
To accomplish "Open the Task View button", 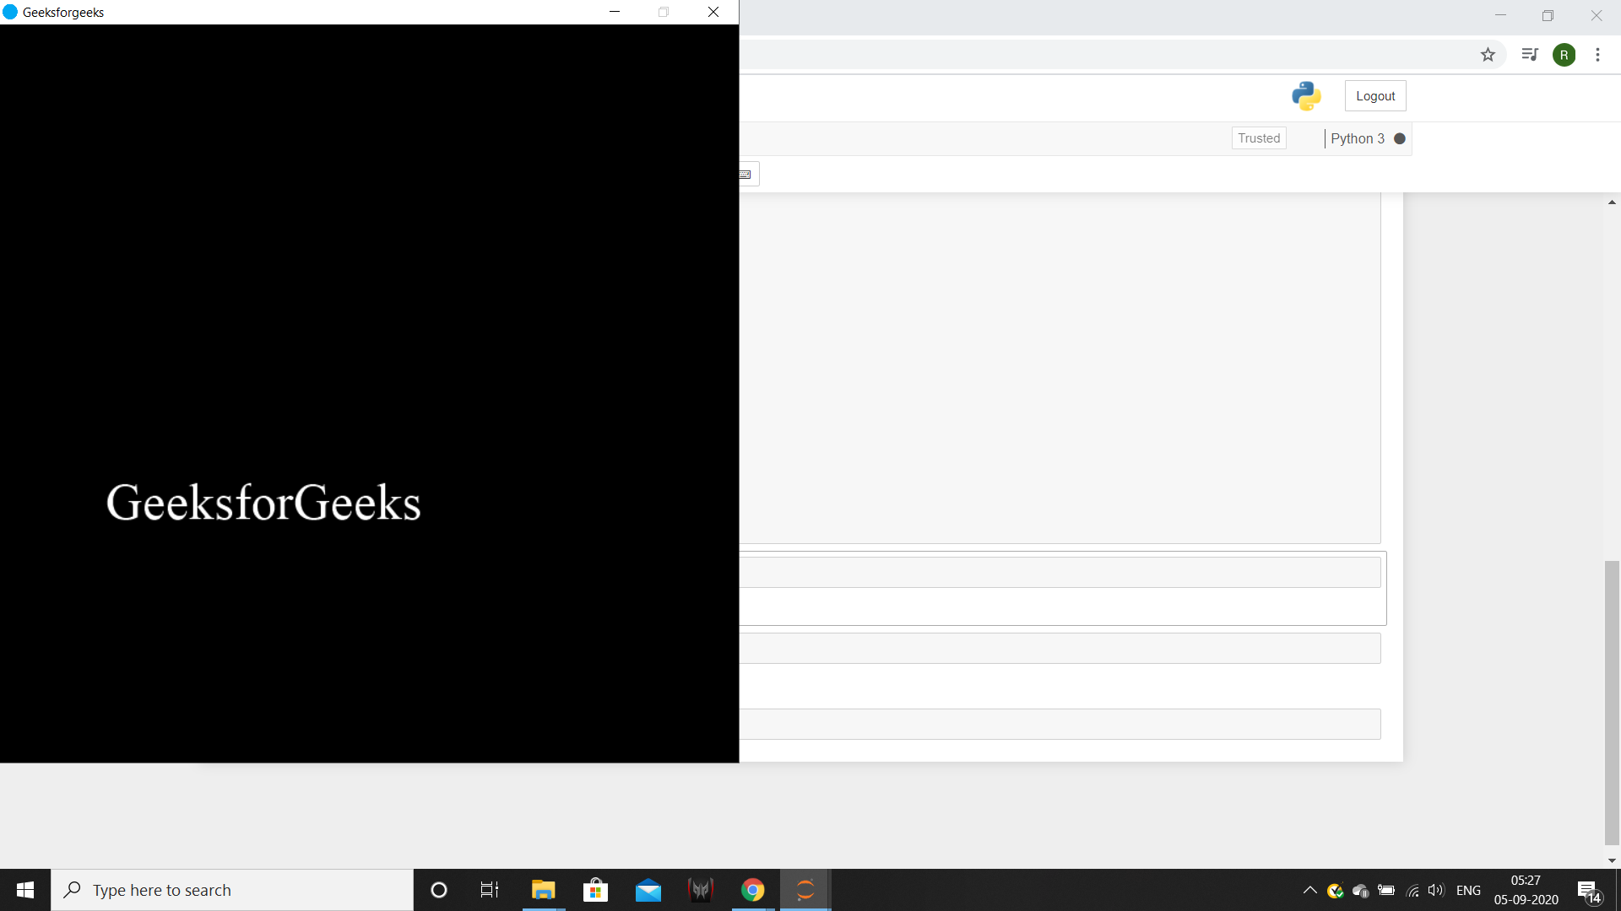I will [490, 890].
